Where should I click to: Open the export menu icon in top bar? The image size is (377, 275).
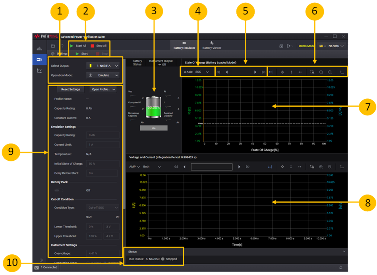[x=290, y=46]
